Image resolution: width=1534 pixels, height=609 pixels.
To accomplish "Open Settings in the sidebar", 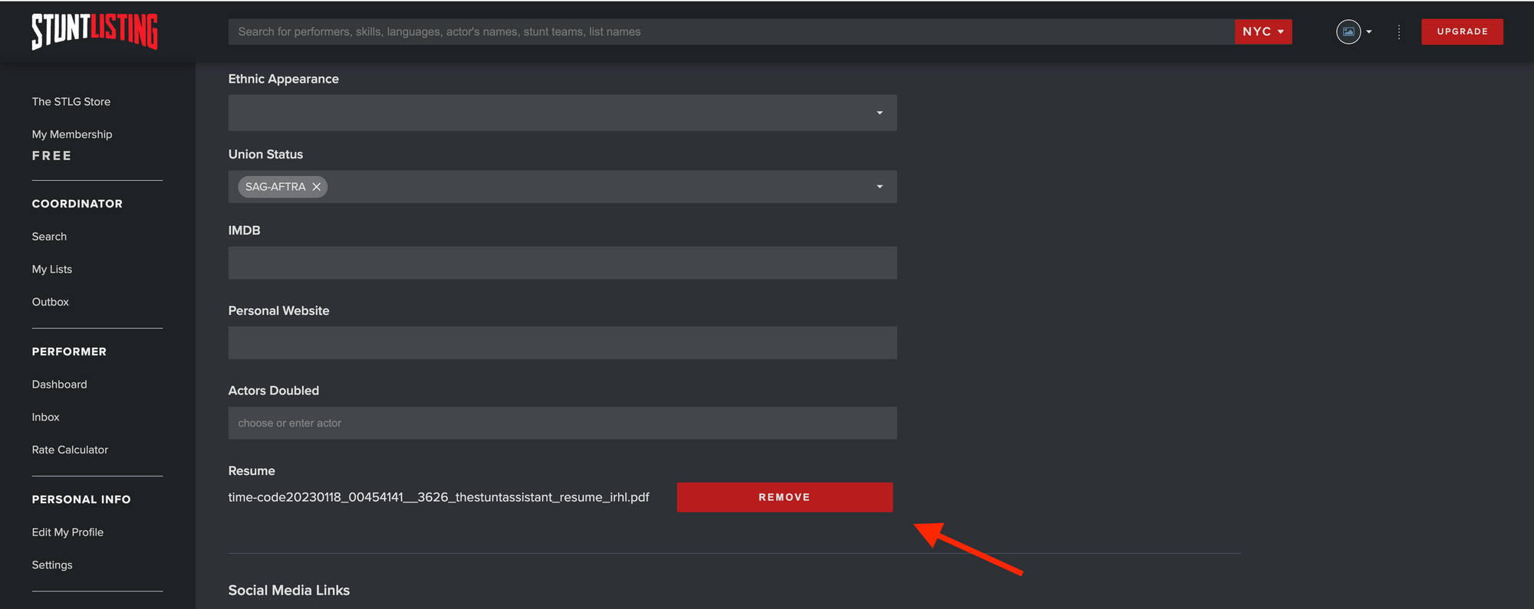I will click(x=52, y=565).
